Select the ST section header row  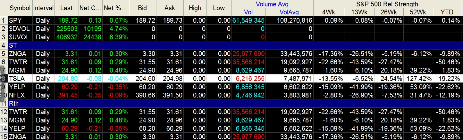coord(224,45)
